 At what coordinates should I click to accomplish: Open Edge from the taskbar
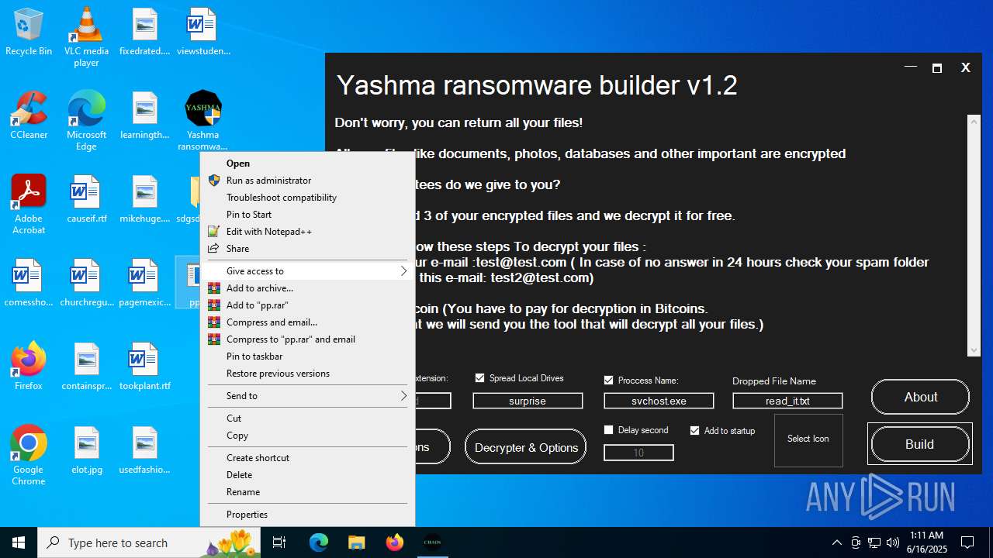click(x=319, y=542)
